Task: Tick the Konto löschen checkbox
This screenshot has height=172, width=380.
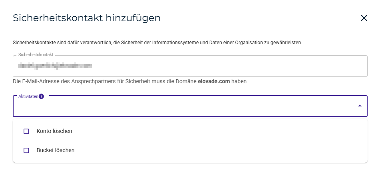Action: tap(26, 131)
